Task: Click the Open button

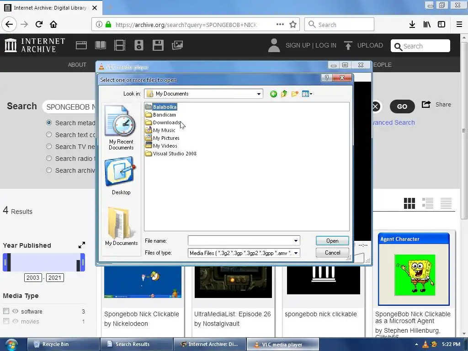Action: pos(332,241)
